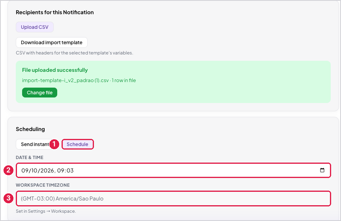Click the red step 1 badge

point(54,144)
